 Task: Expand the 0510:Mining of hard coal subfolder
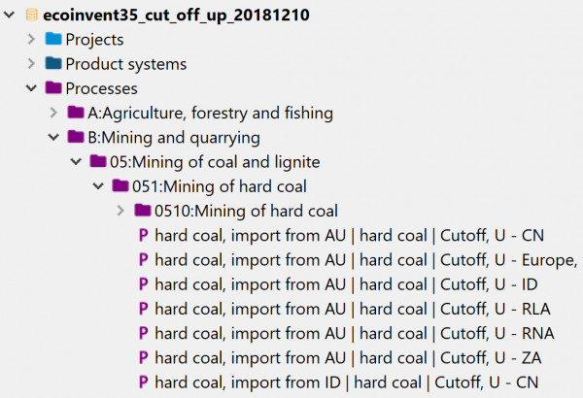click(x=120, y=211)
